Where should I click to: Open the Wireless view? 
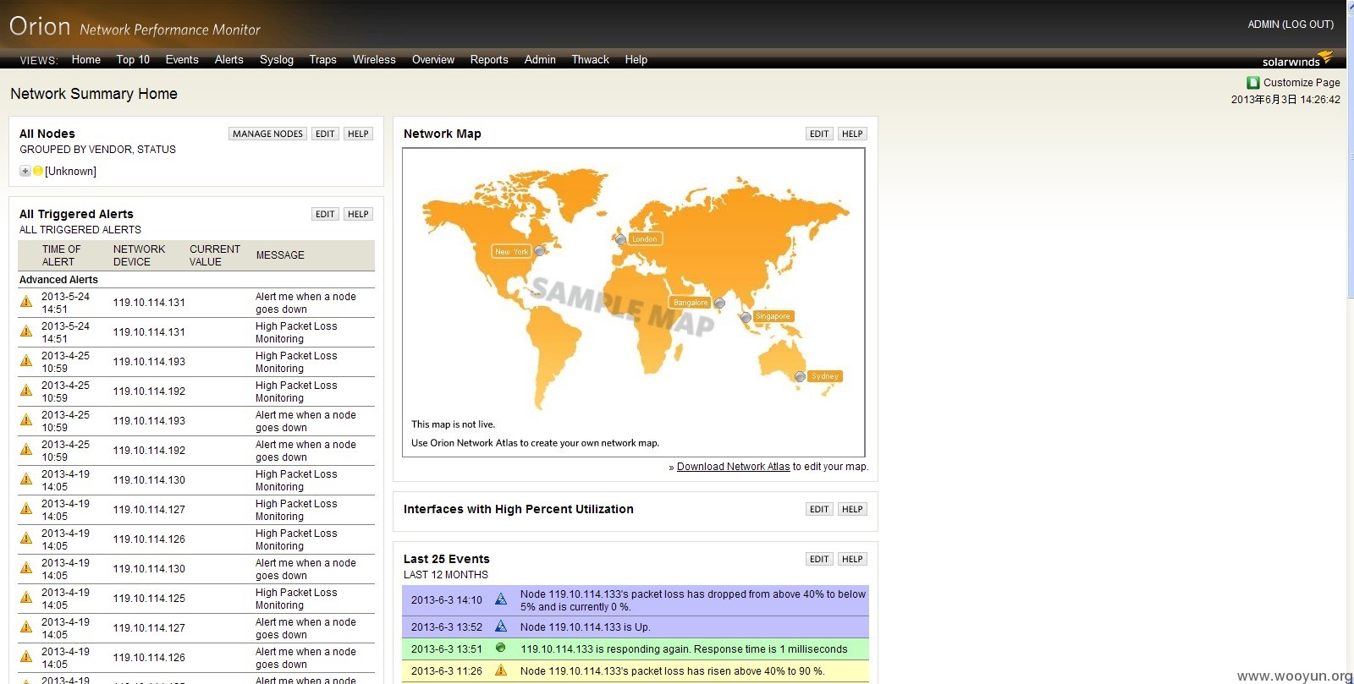tap(374, 60)
